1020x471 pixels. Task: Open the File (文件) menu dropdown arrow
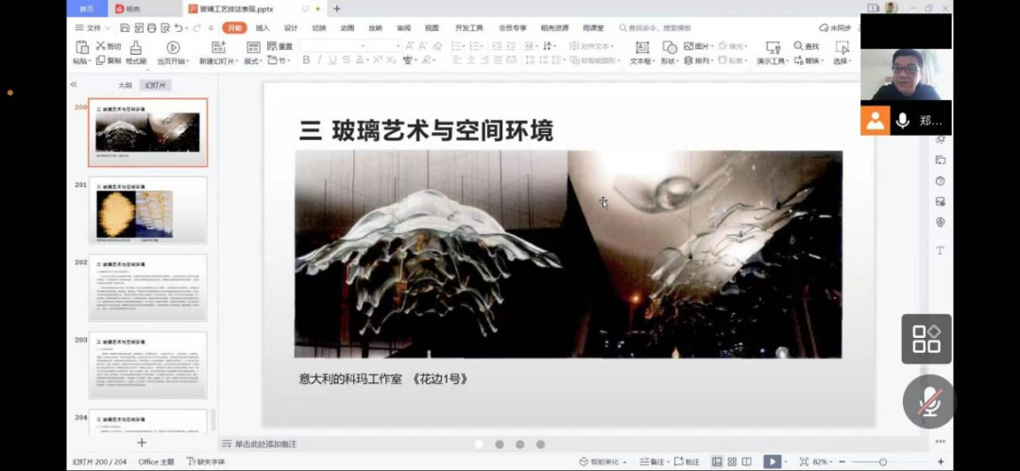point(108,28)
